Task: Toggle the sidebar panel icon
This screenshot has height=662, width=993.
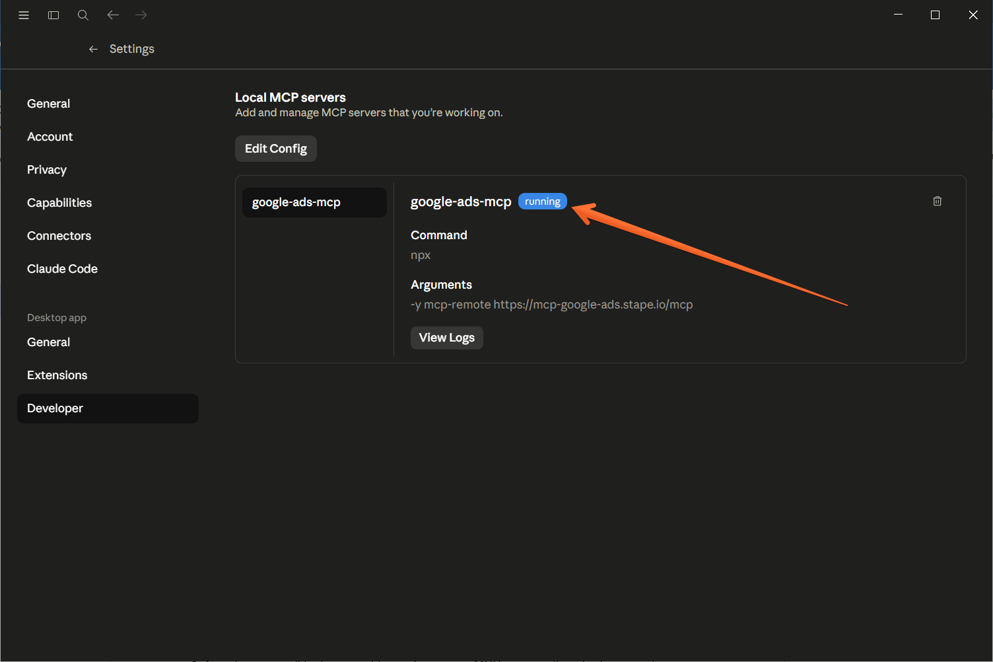Action: click(53, 15)
